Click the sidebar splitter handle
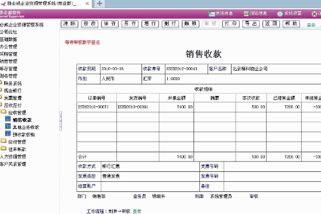The width and height of the screenshot is (321, 214). click(x=61, y=121)
